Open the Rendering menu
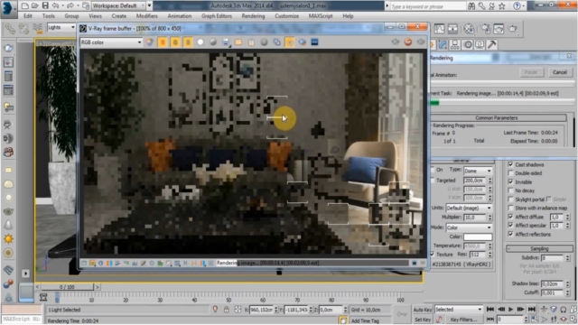Screen dimensions: 578x325 click(253, 16)
